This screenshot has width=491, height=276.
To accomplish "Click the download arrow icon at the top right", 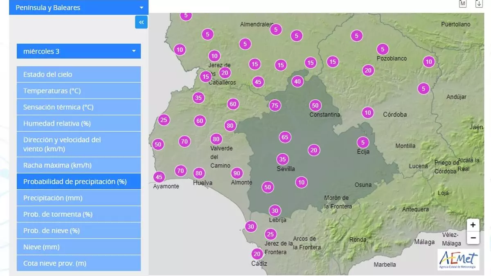I will [x=479, y=4].
